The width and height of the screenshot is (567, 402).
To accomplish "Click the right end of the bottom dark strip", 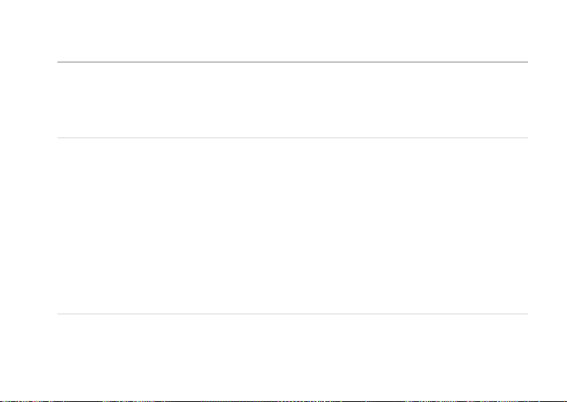I will pos(565,401).
